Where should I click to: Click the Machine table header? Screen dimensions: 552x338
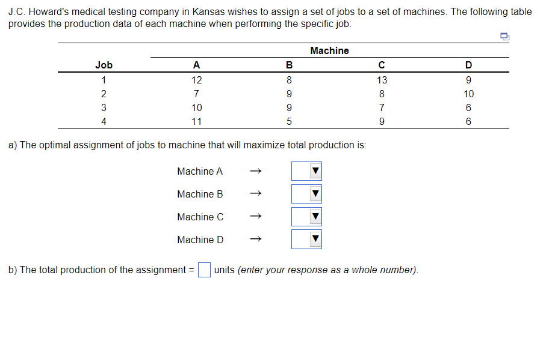[x=329, y=51]
